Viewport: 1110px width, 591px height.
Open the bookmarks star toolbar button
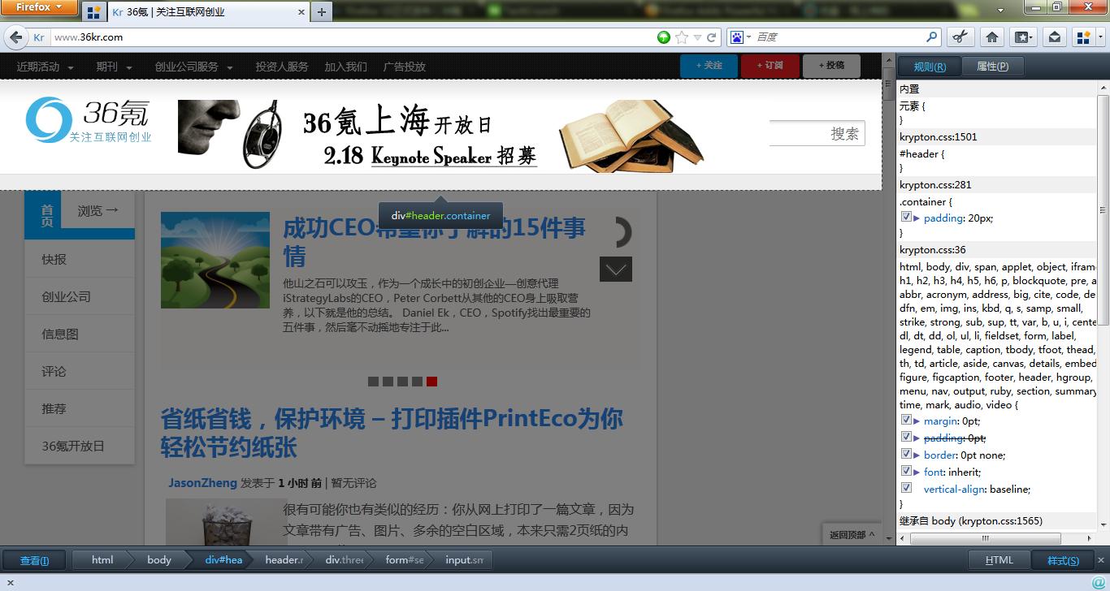point(1023,37)
